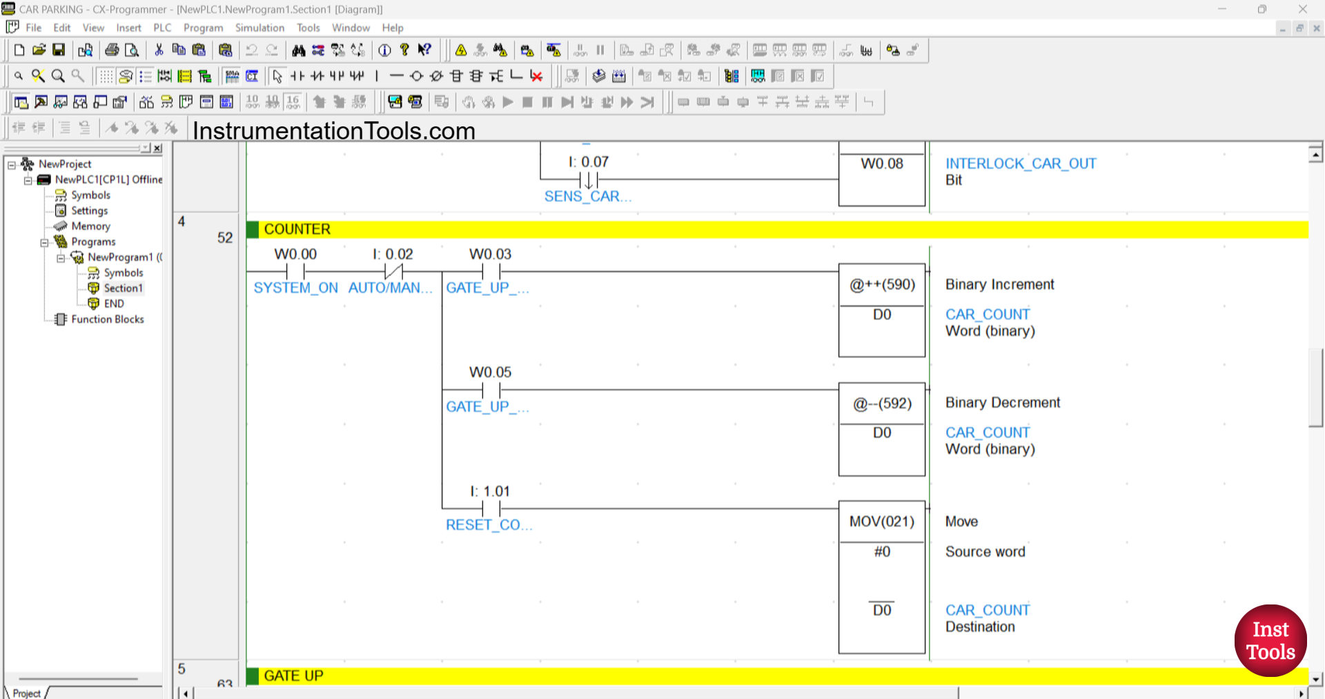Collapse the NewProject tree node
This screenshot has width=1325, height=699.
(12, 165)
